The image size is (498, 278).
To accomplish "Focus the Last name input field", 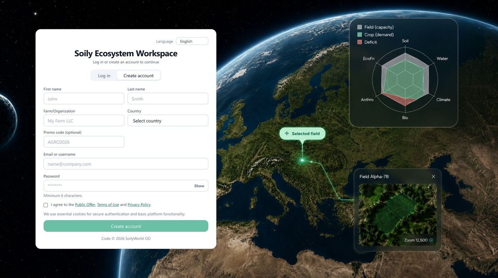I will click(168, 99).
